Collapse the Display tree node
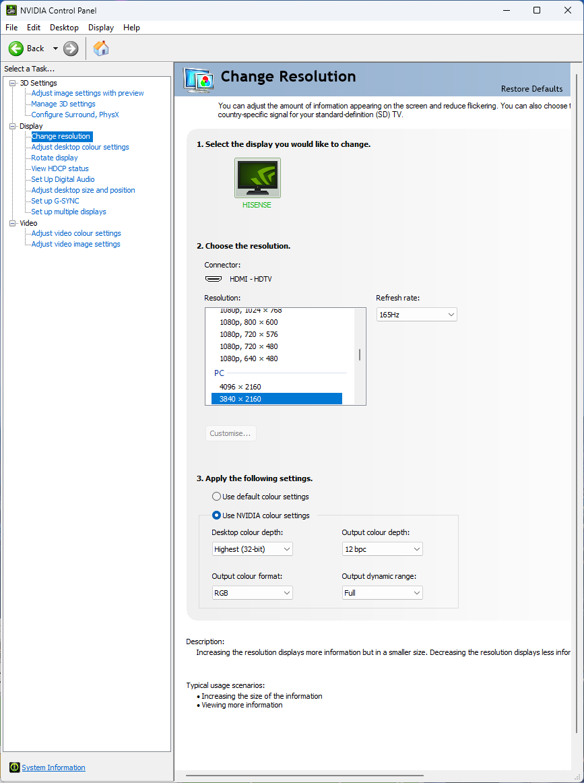The width and height of the screenshot is (584, 783). pos(13,126)
